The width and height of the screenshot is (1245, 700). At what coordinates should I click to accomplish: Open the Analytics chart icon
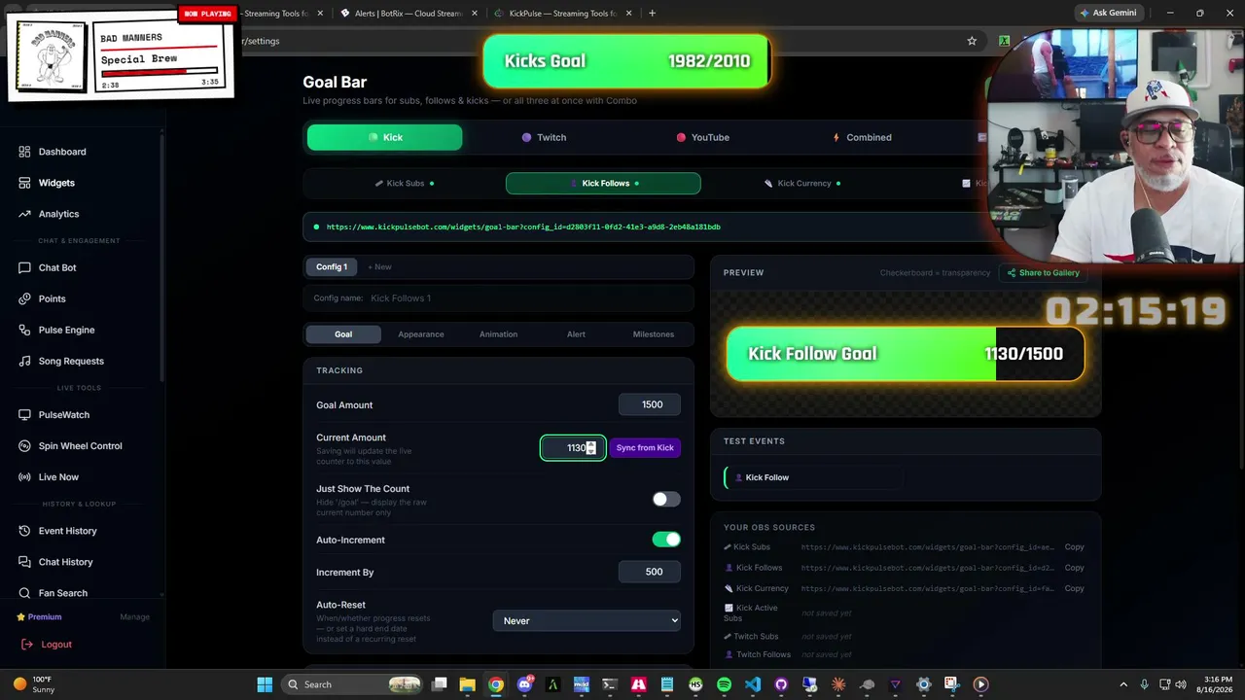pyautogui.click(x=24, y=214)
